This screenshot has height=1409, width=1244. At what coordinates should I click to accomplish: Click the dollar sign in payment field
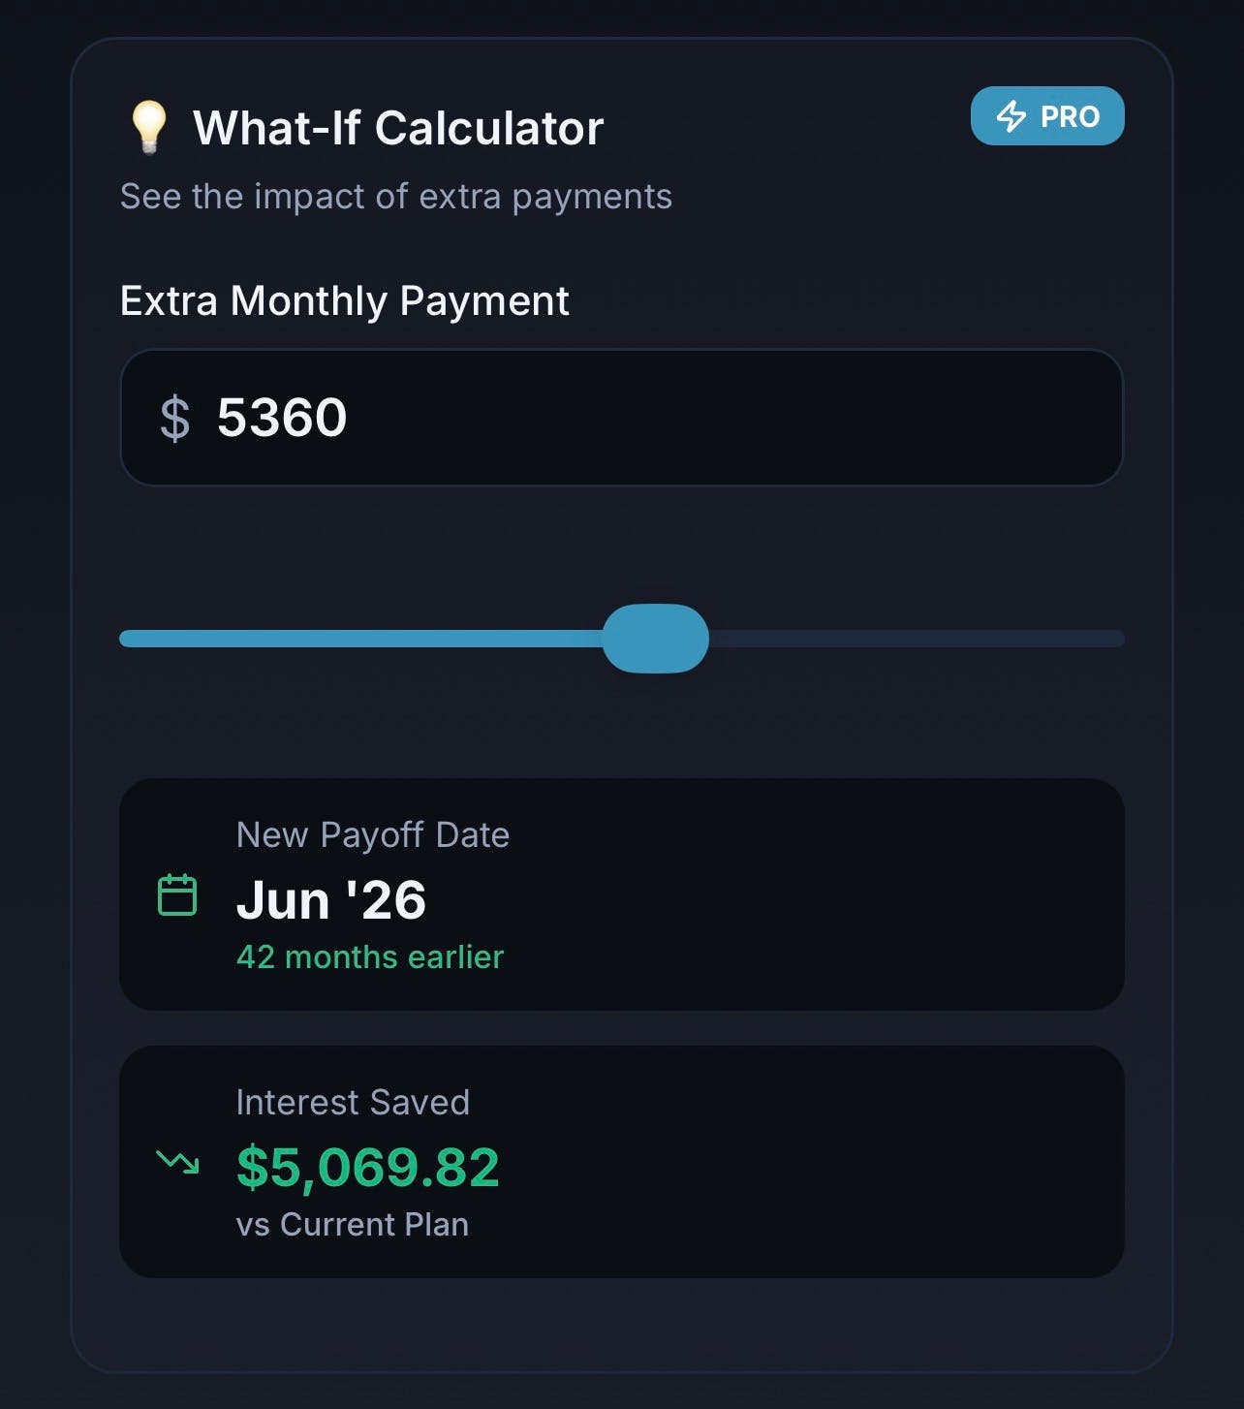tap(175, 418)
